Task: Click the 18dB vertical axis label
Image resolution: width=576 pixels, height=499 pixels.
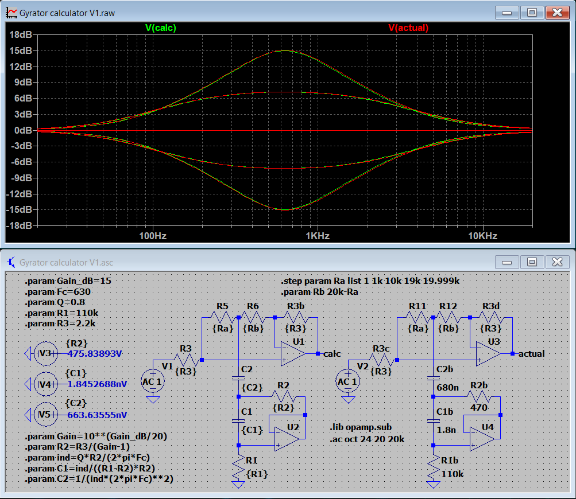Action: (x=21, y=35)
